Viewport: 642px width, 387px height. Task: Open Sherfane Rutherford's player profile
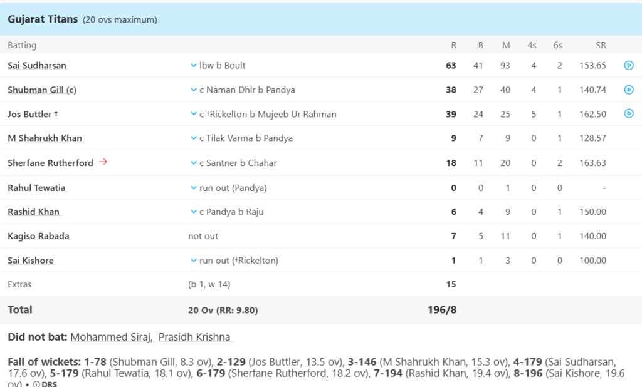coord(47,162)
